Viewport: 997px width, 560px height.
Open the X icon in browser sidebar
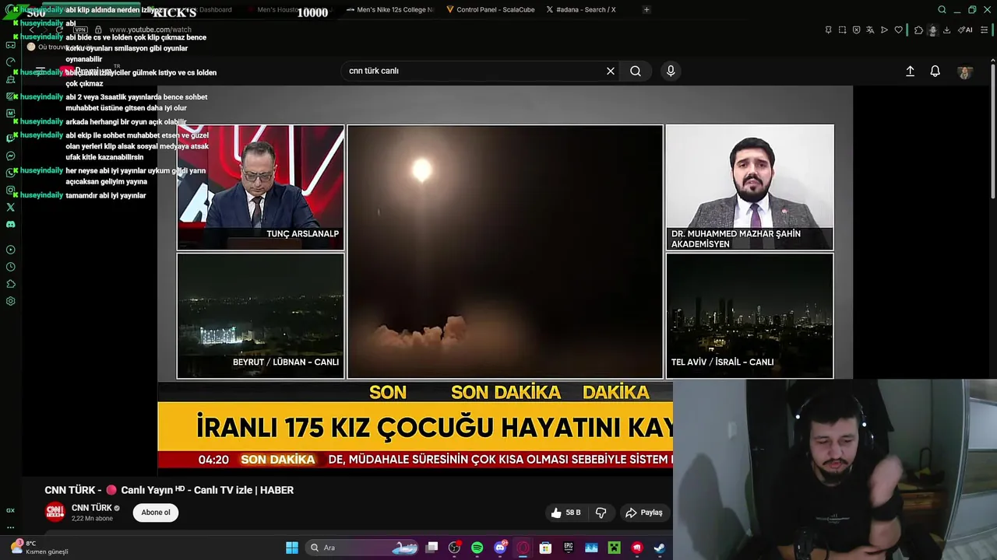pos(10,207)
